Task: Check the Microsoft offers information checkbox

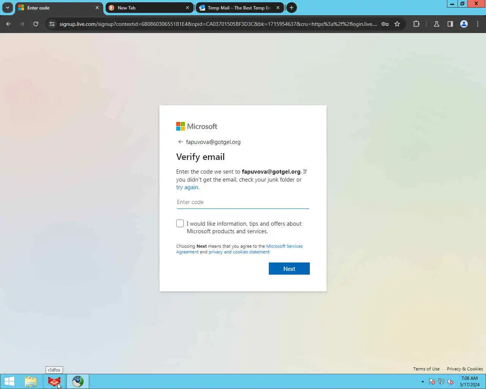Action: (x=180, y=223)
